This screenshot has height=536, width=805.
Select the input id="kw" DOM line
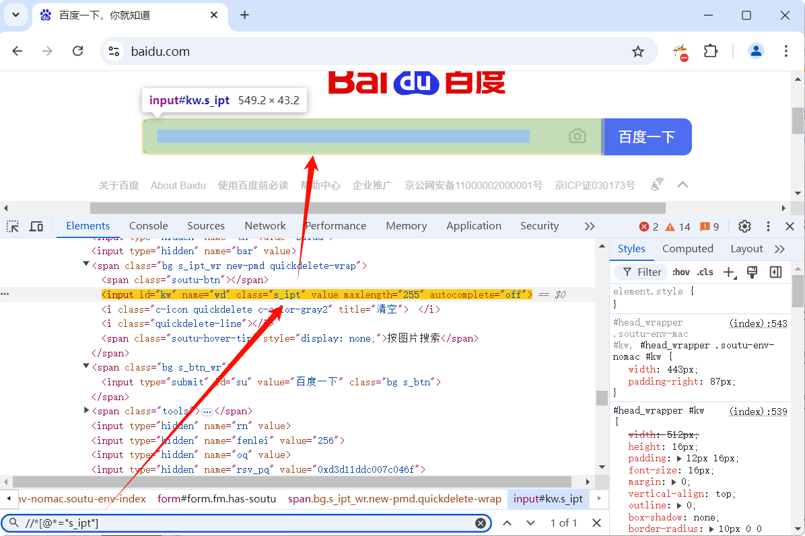click(x=317, y=295)
